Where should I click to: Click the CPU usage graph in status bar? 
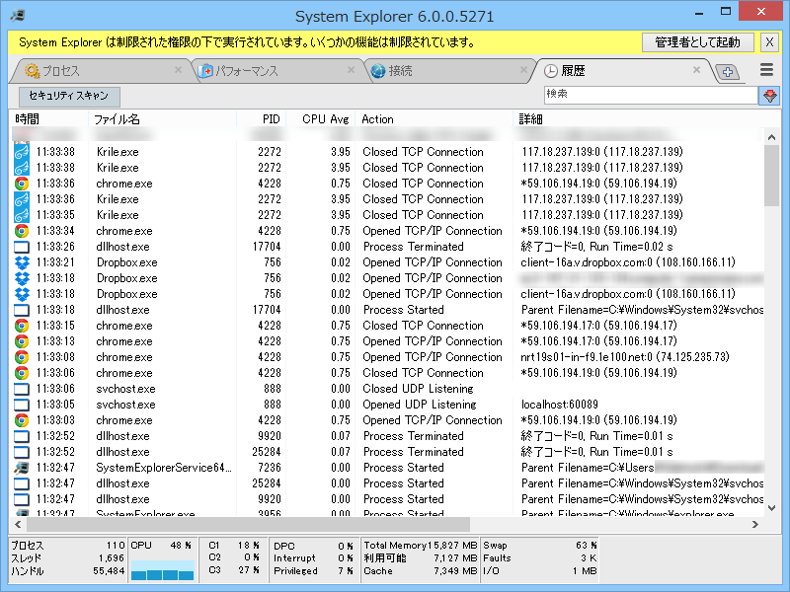click(162, 569)
